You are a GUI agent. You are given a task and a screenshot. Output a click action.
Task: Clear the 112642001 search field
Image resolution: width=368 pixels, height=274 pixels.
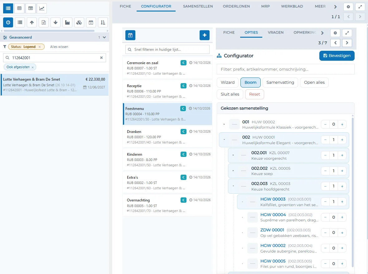pyautogui.click(x=101, y=58)
